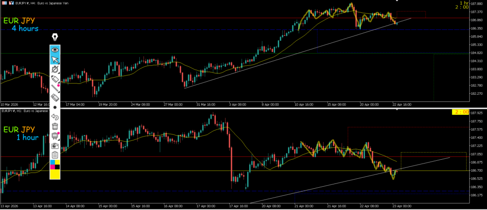This screenshot has height=210, width=487.
Task: Click the trash can to clear drawings
Action: point(55,127)
